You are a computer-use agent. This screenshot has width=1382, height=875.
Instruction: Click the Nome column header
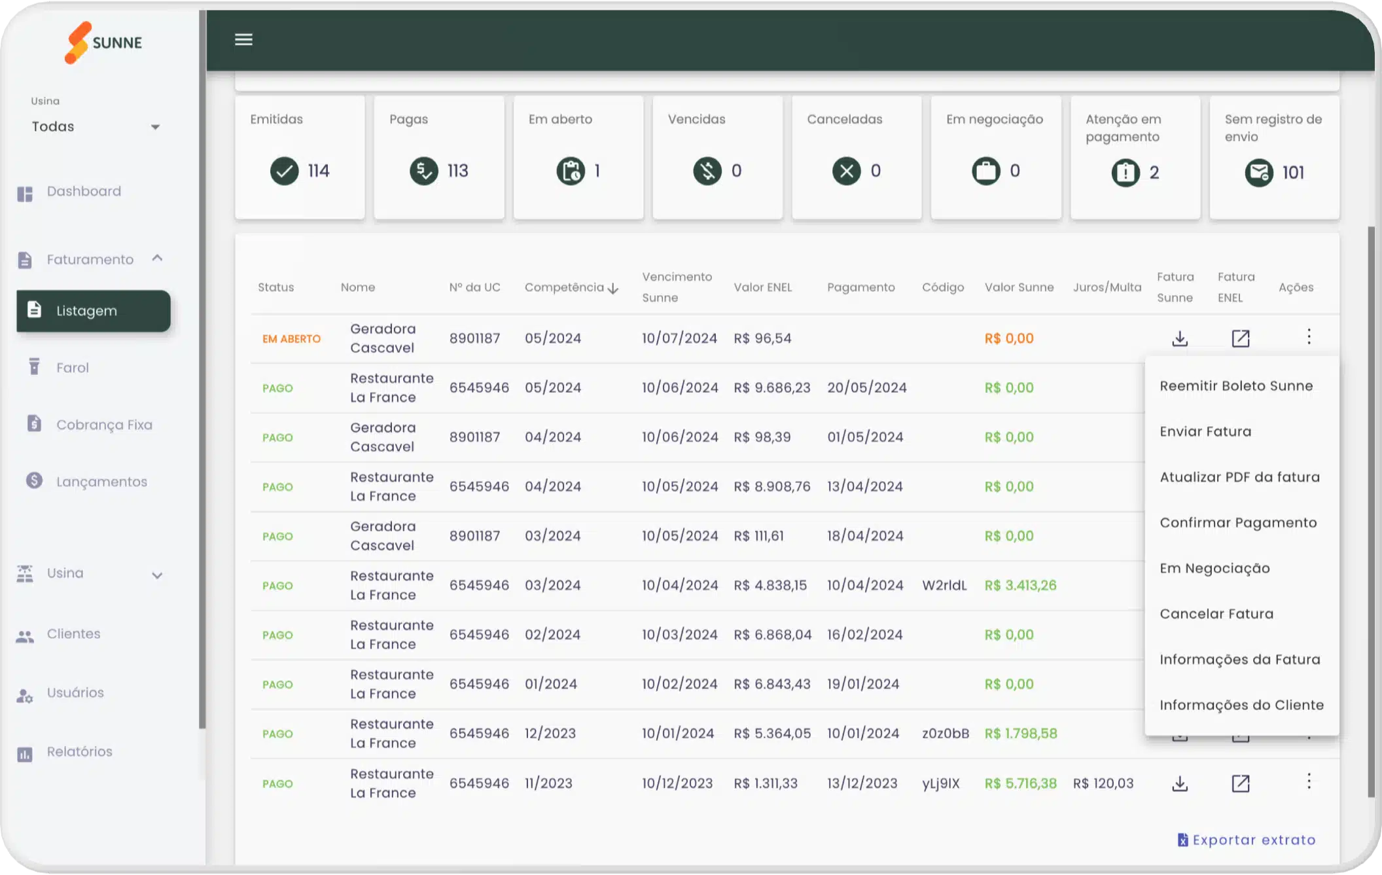pyautogui.click(x=357, y=287)
